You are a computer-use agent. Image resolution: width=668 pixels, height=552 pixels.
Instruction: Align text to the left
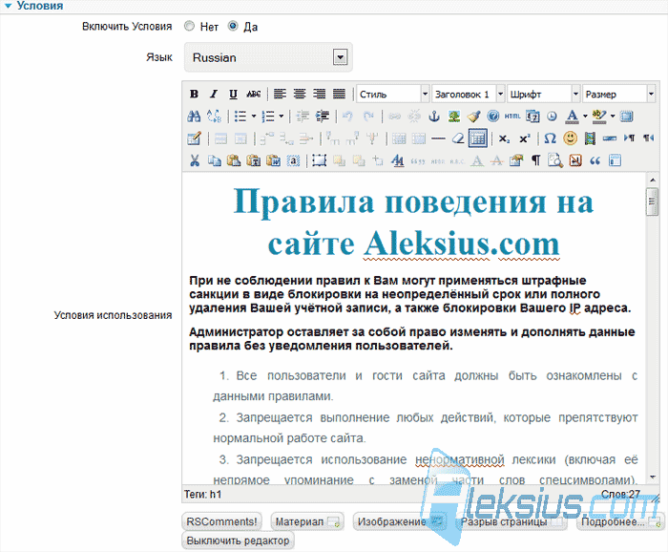pyautogui.click(x=280, y=94)
